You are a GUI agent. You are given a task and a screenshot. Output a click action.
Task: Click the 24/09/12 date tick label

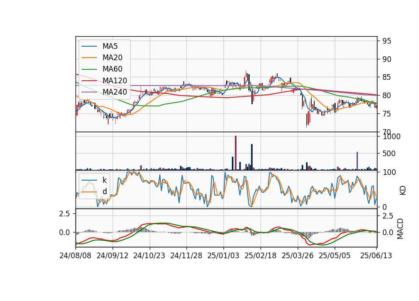click(112, 256)
